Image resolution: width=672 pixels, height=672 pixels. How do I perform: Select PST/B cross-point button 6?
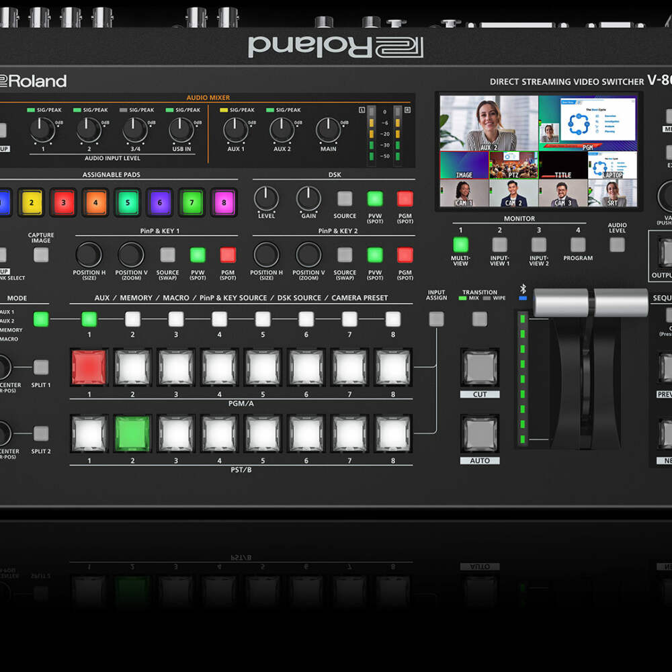(306, 433)
